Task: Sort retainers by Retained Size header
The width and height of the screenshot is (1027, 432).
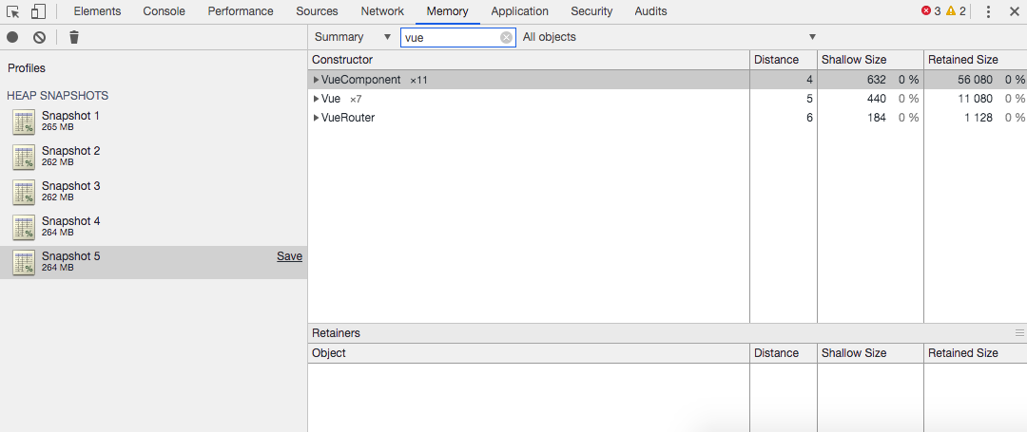Action: (976, 353)
